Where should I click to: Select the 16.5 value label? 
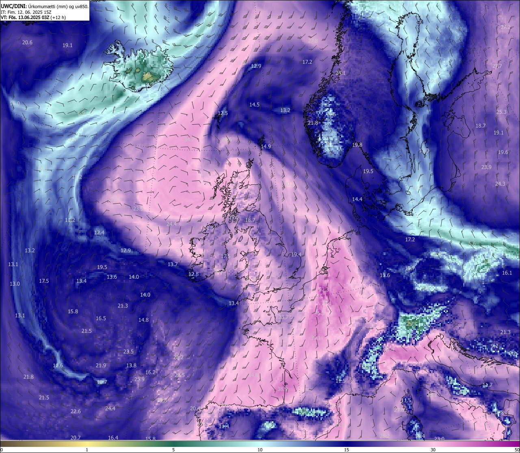coord(101,318)
